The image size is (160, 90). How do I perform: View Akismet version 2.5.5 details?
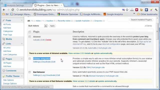point(79,53)
